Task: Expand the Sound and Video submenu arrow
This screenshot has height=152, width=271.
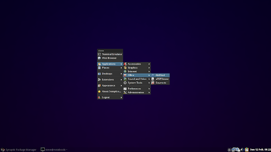Action: pos(149,79)
